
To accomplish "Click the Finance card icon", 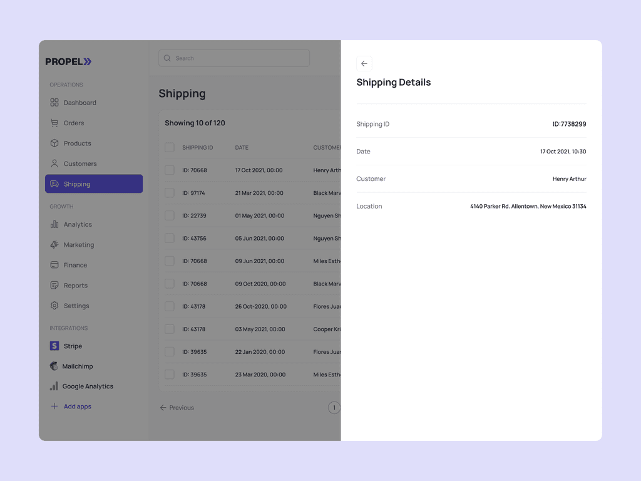I will pos(54,265).
